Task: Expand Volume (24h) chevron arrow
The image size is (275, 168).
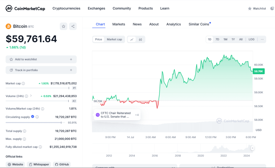Action: pos(31,96)
